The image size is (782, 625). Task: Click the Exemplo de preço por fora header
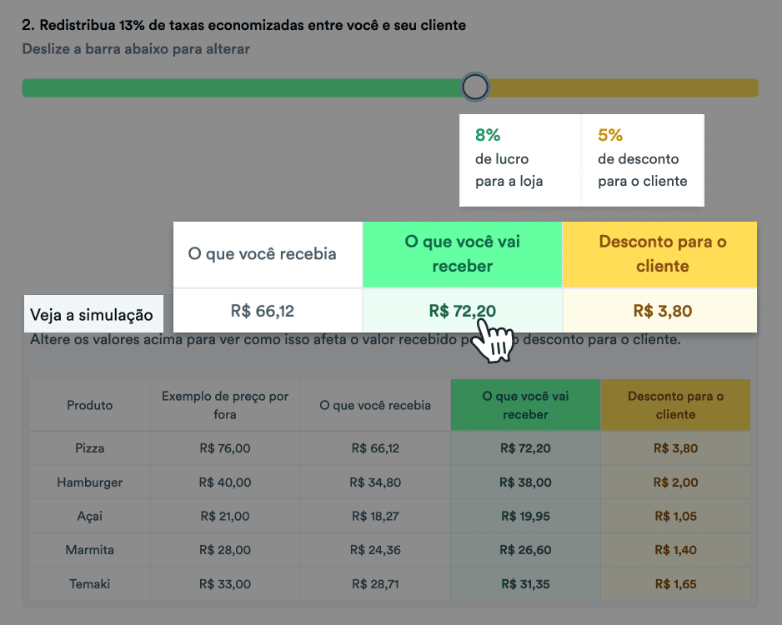tap(224, 405)
